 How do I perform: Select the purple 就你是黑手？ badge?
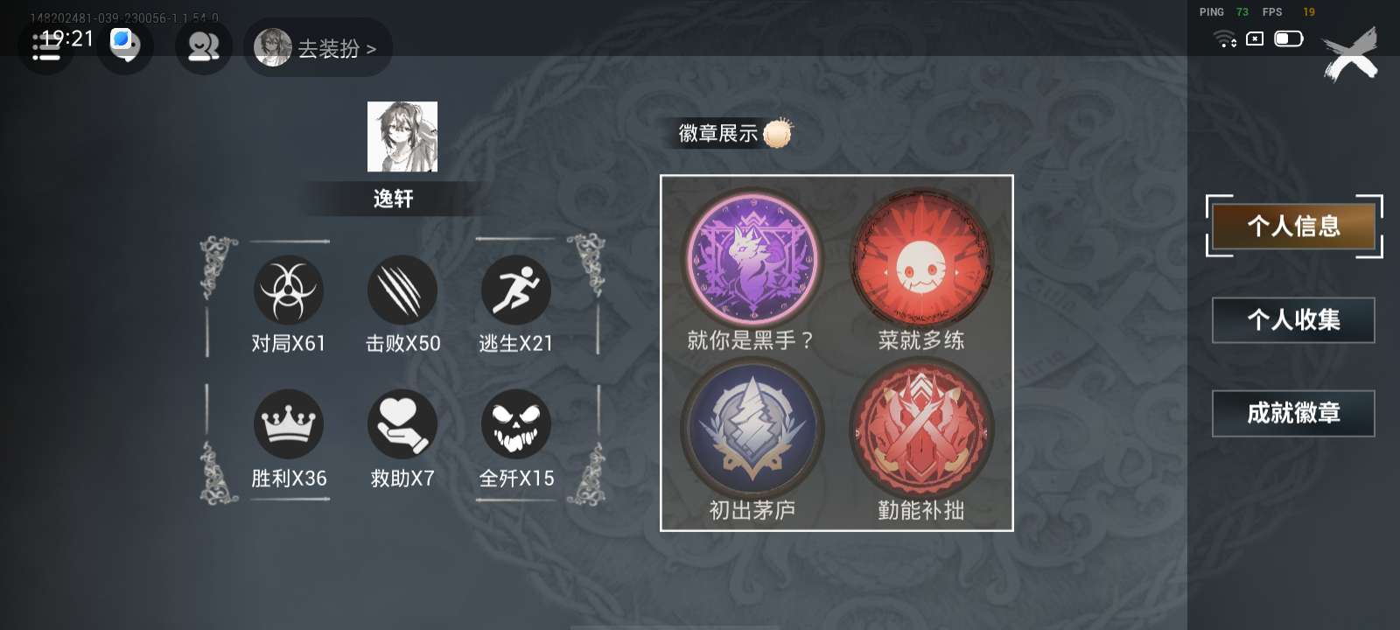752,259
